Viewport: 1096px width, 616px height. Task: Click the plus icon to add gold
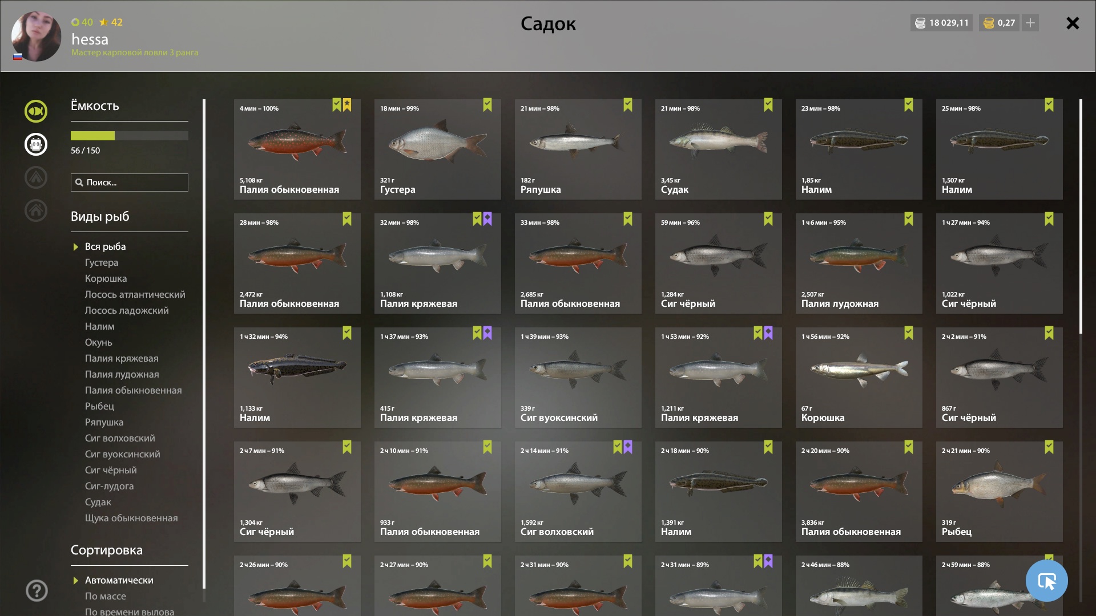point(1030,23)
